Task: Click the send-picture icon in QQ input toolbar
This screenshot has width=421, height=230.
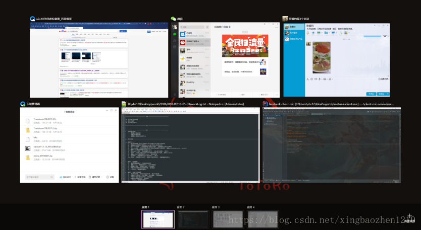Action: click(325, 79)
